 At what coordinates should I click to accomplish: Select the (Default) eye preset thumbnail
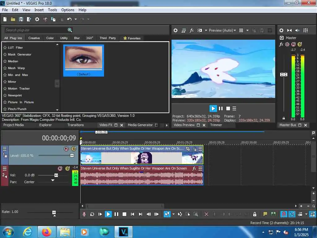tap(84, 60)
